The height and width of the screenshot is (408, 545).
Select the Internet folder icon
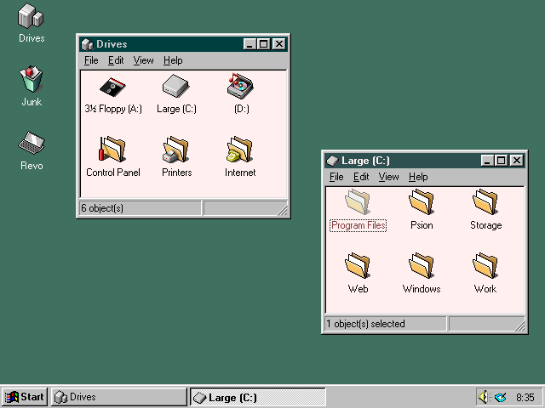(x=239, y=150)
